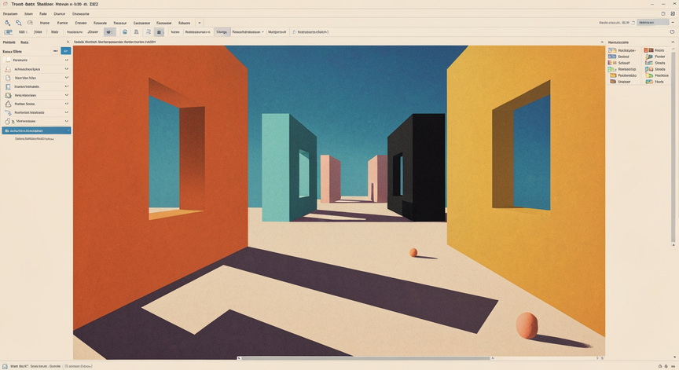Screen dimensions: 679x370
Task: Click the horizontal scrollbar below the canvas
Action: coord(365,358)
